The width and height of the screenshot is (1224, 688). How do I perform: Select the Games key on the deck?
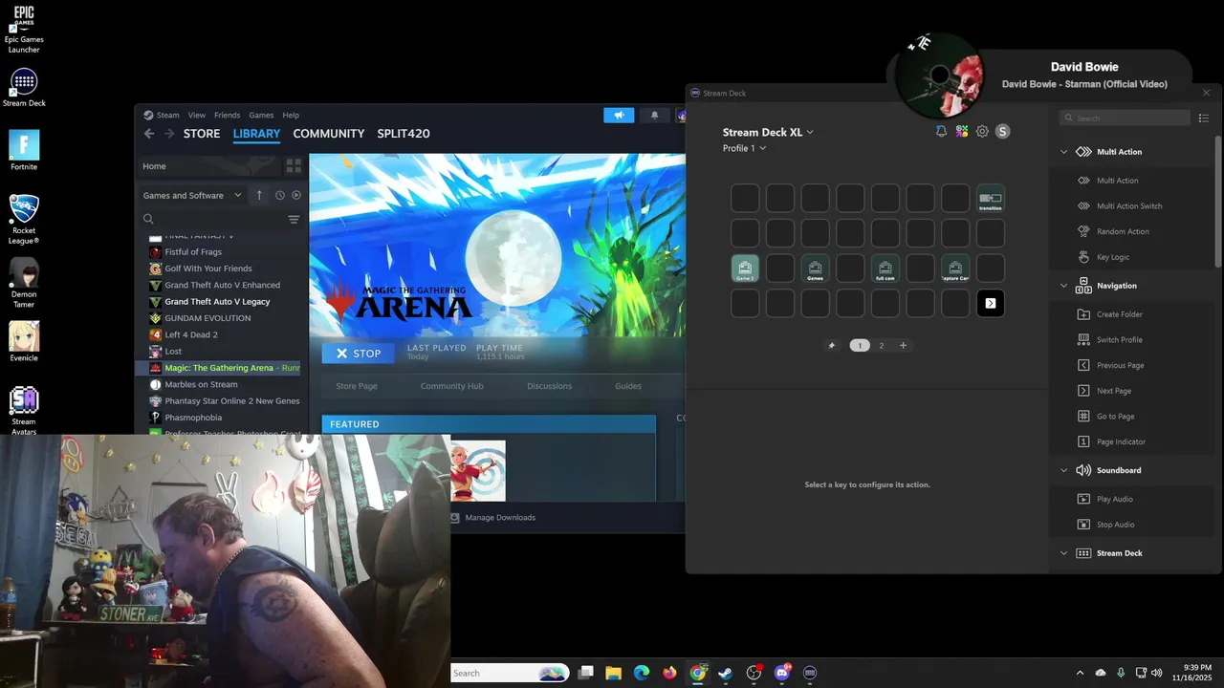[x=815, y=269]
